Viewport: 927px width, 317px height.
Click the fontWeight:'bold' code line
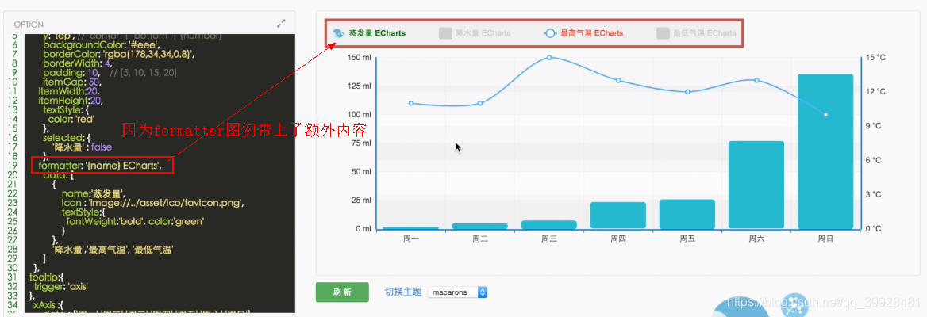tap(136, 221)
